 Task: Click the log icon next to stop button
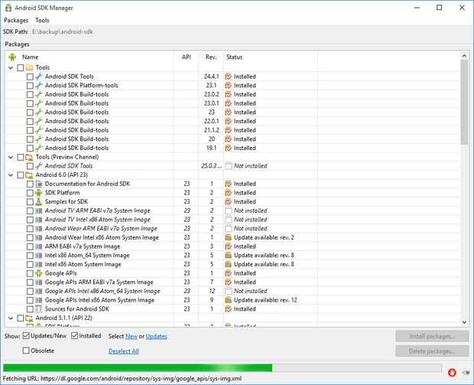pos(466,373)
